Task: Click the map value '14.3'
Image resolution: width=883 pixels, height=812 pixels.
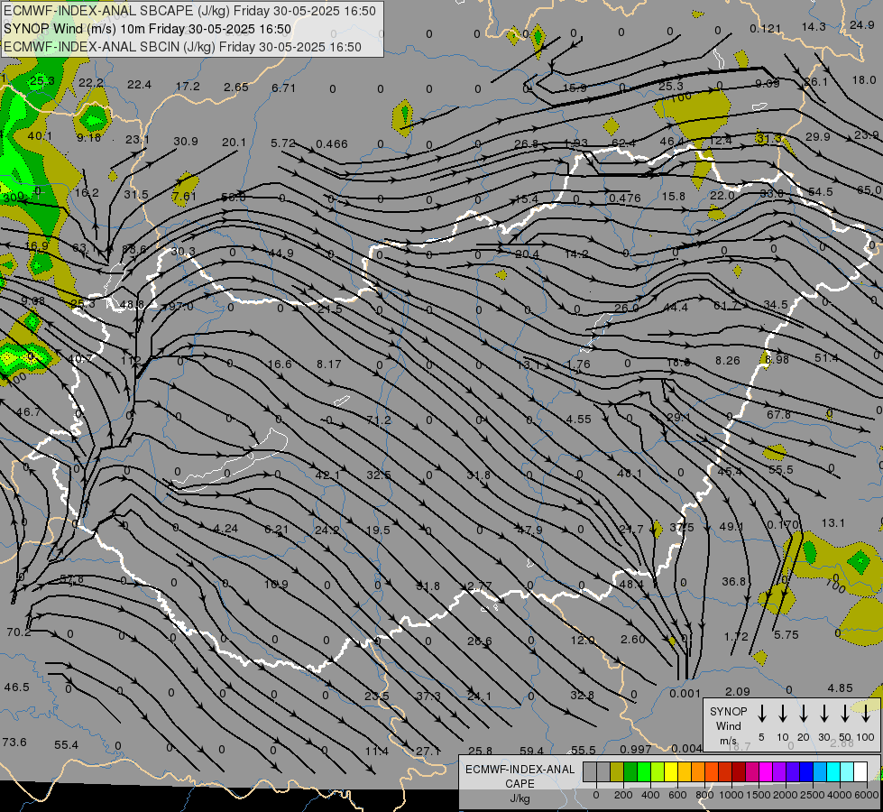Action: point(814,27)
